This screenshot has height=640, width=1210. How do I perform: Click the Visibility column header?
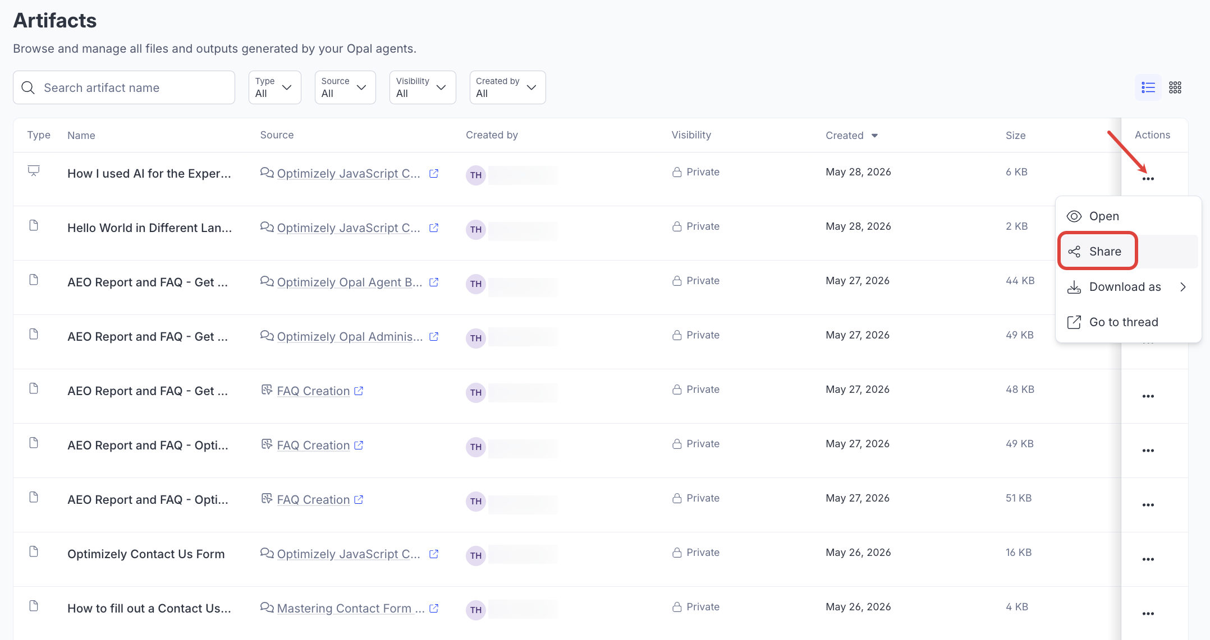click(x=691, y=135)
